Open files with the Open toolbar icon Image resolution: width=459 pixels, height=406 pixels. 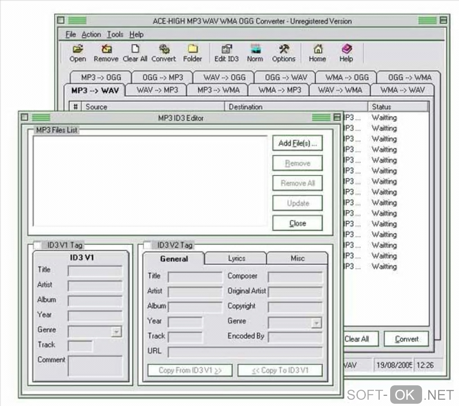pos(77,53)
